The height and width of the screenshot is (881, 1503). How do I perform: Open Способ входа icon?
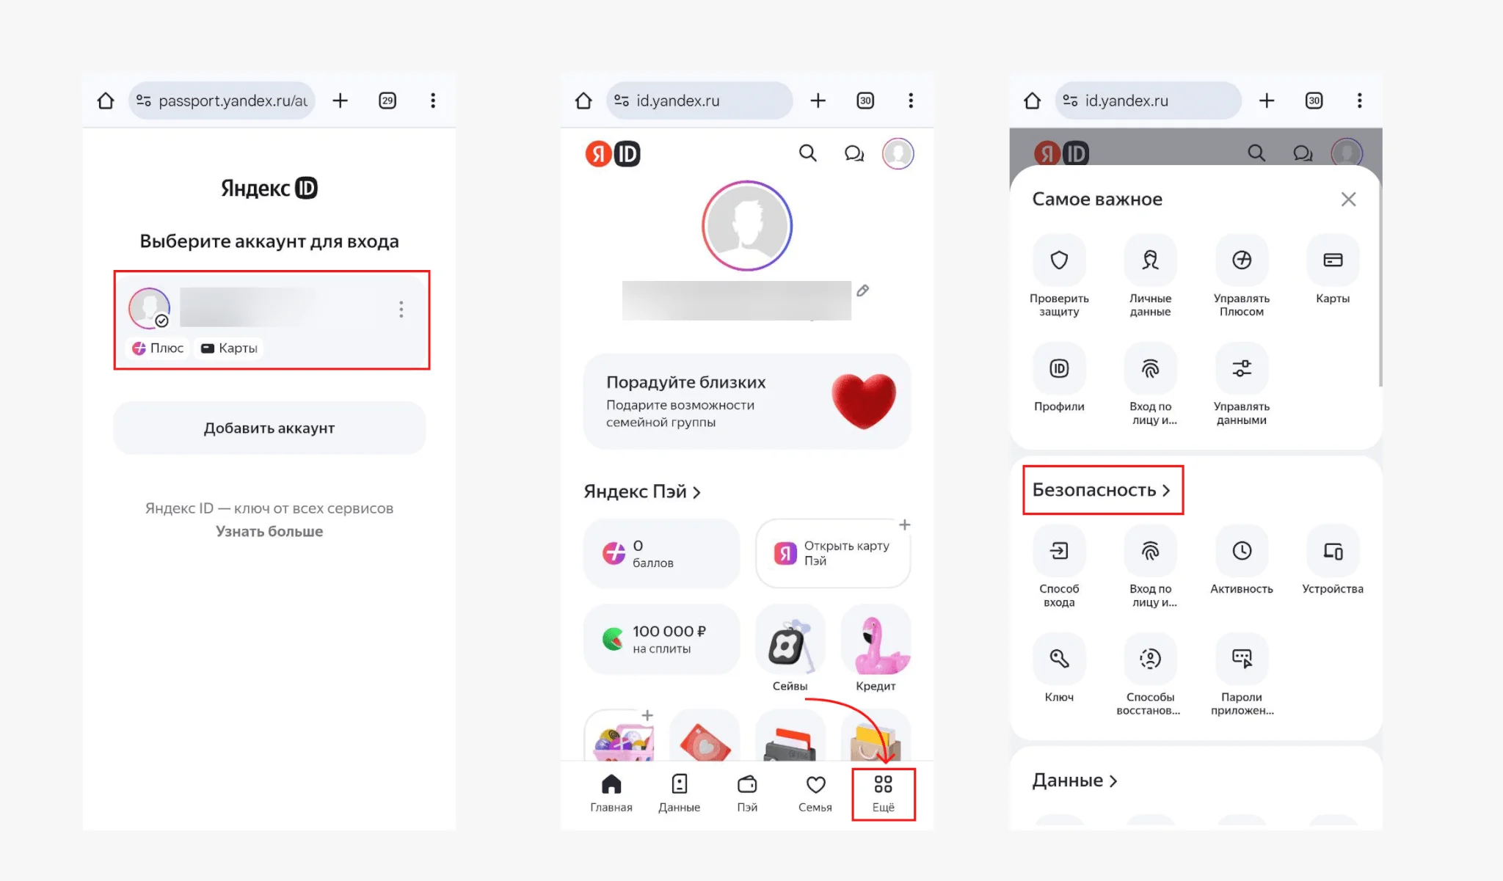[x=1059, y=551]
